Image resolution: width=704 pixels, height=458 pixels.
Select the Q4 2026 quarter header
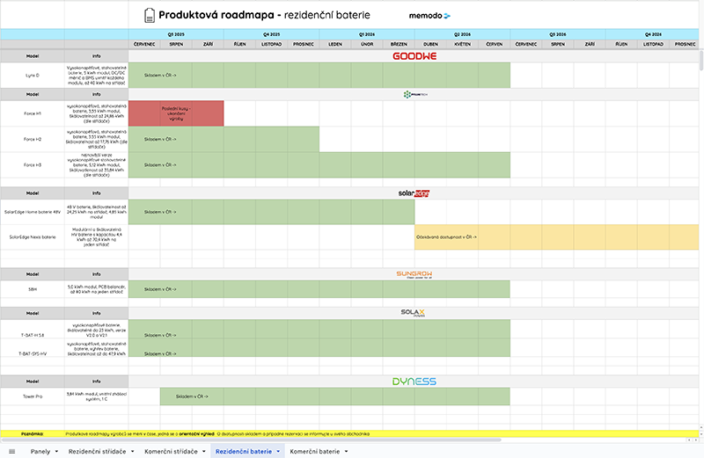(653, 34)
